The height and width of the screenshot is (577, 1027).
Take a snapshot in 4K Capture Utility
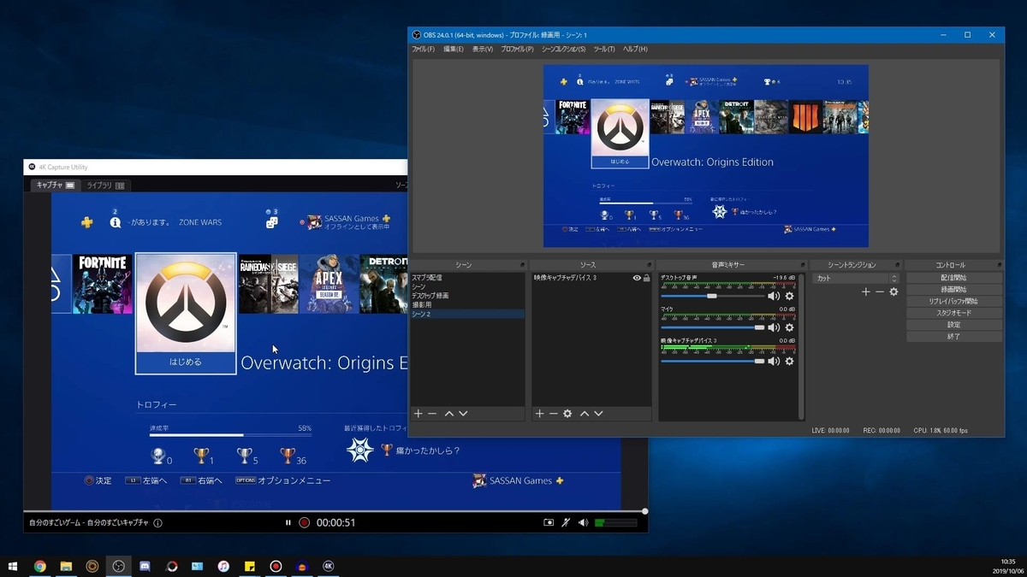pyautogui.click(x=549, y=522)
